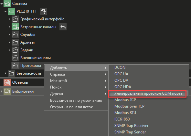Collapse the Система tree node
This screenshot has width=191, height=136.
coord(2,4)
